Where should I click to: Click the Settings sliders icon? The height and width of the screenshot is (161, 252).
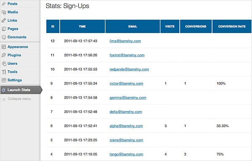4,80
